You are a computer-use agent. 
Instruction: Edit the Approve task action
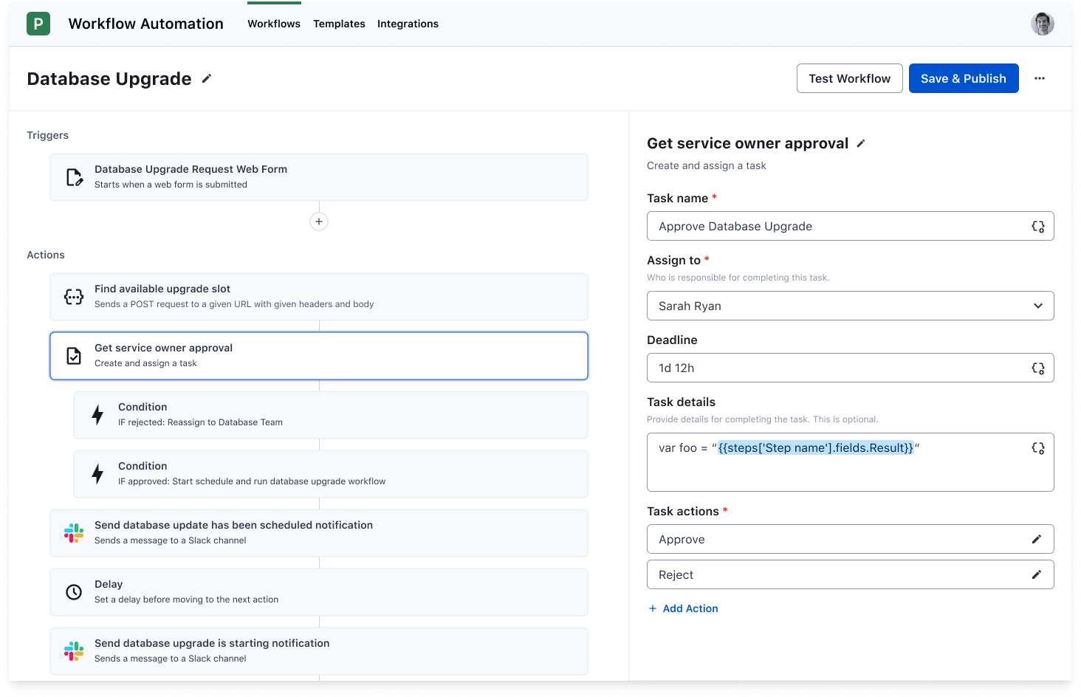point(1037,539)
